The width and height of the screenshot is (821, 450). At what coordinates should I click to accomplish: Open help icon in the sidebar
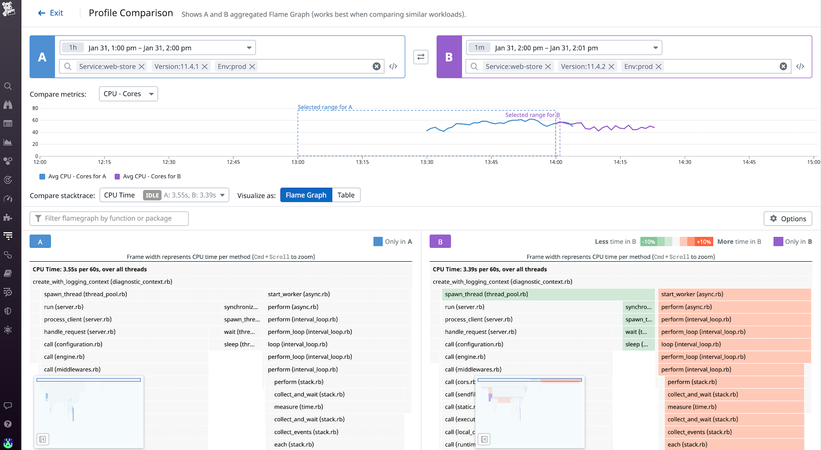tap(8, 424)
